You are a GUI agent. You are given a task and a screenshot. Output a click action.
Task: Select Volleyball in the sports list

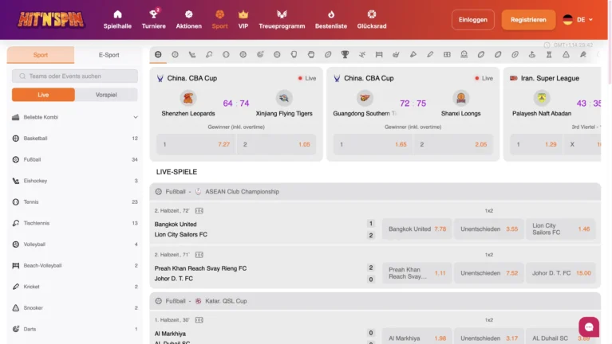[x=75, y=244]
